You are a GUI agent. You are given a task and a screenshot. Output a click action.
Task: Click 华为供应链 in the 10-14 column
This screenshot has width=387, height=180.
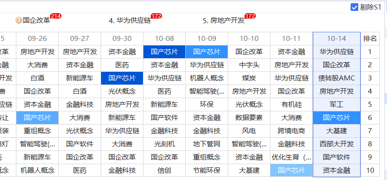coord(336,52)
